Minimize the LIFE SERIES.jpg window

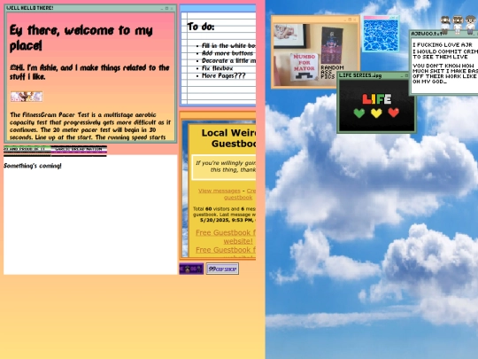point(402,75)
